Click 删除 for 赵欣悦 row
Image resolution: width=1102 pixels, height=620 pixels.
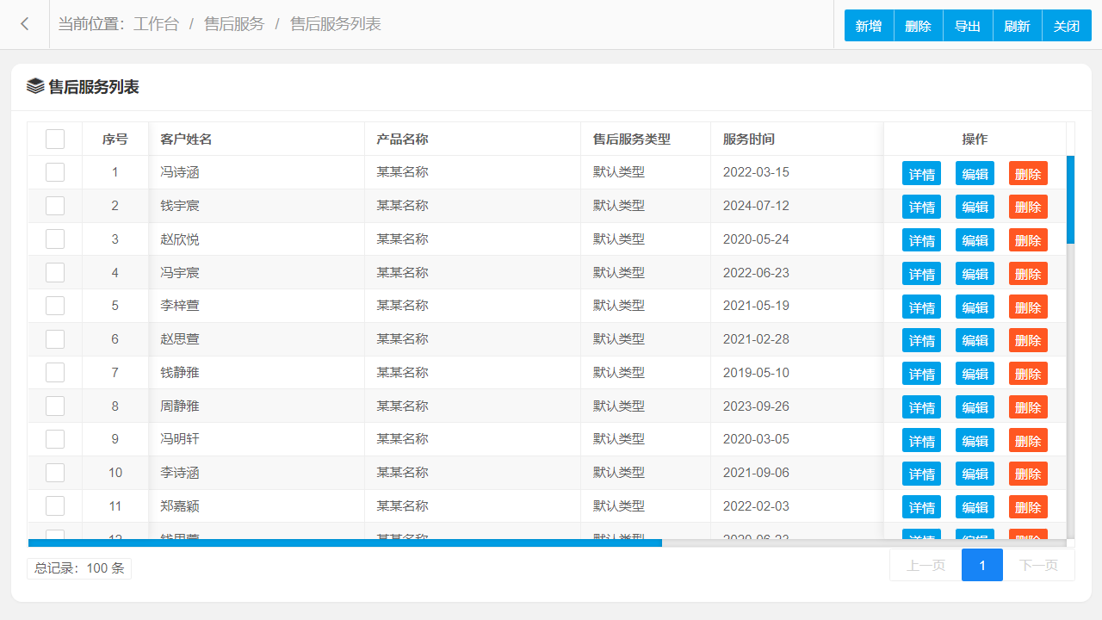tap(1028, 240)
